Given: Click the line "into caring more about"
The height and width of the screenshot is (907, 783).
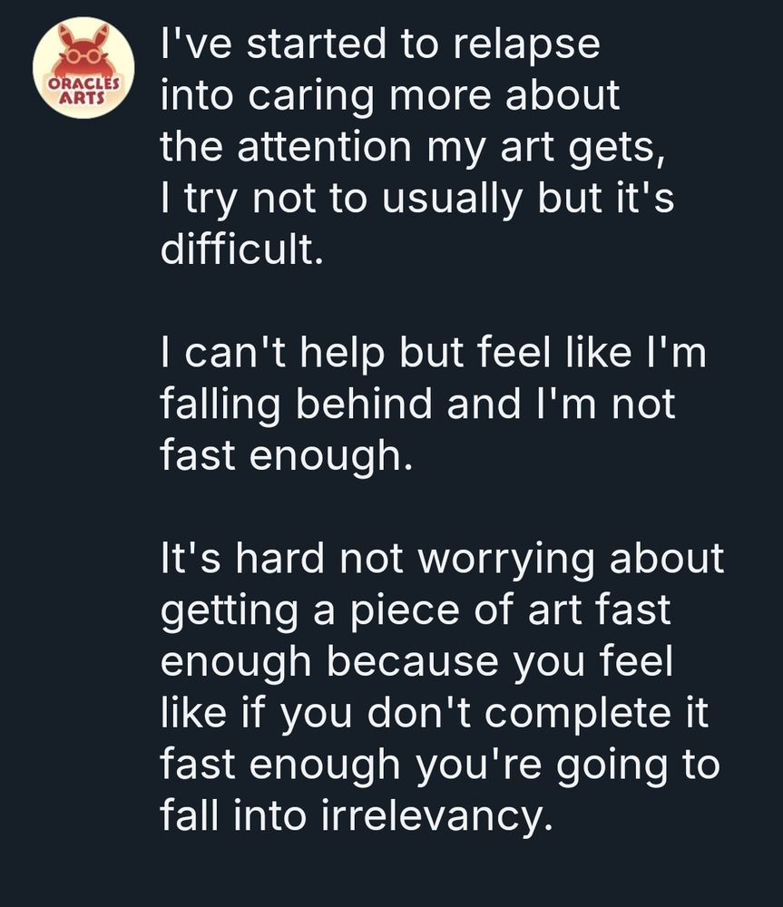Looking at the screenshot, I should pyautogui.click(x=390, y=95).
